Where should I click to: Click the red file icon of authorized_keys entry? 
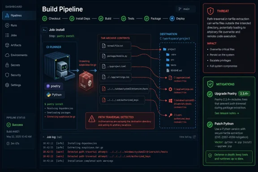(x=103, y=100)
